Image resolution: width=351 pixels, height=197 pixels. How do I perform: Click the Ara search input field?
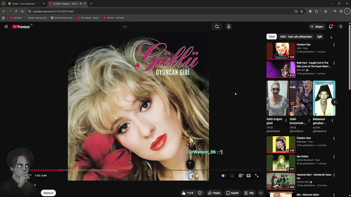click(165, 27)
